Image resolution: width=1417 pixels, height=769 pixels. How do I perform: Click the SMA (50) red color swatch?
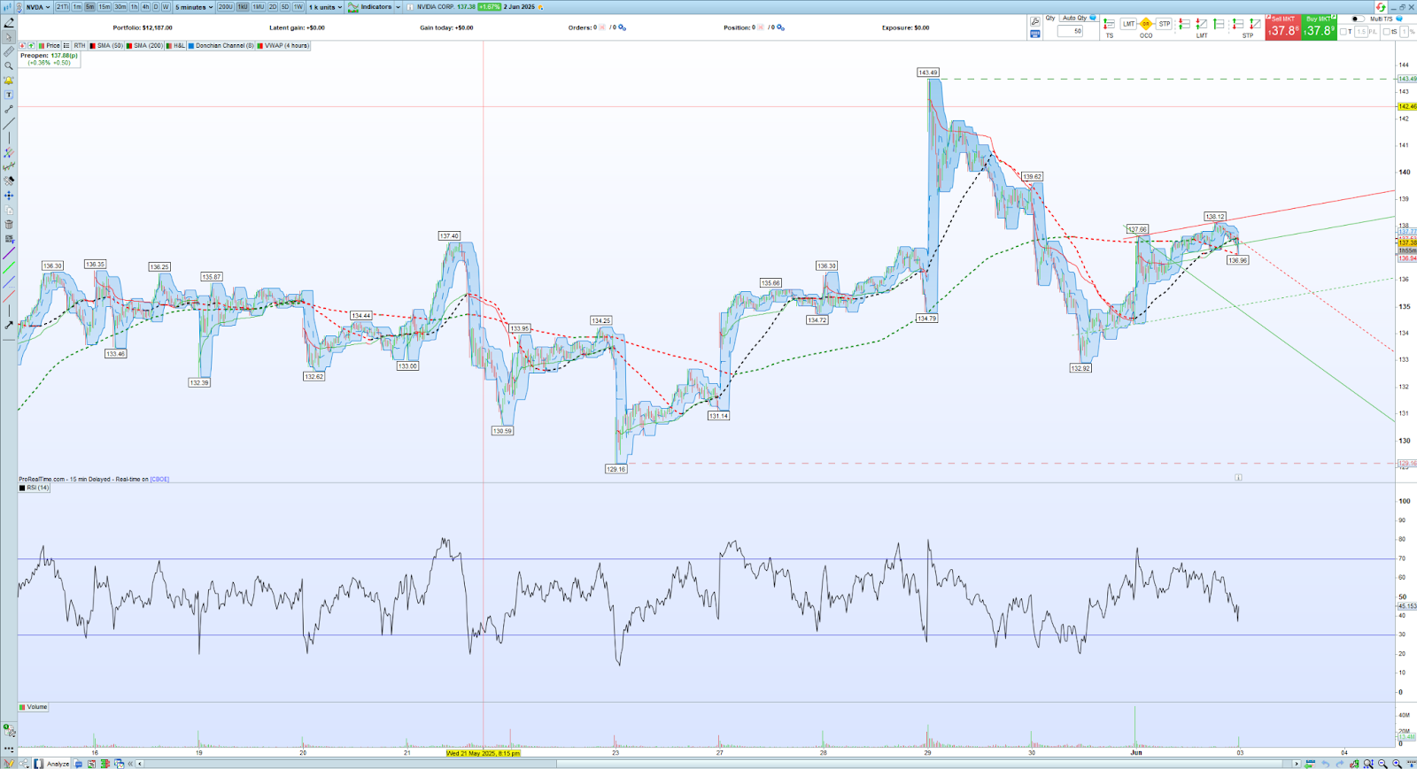point(93,45)
